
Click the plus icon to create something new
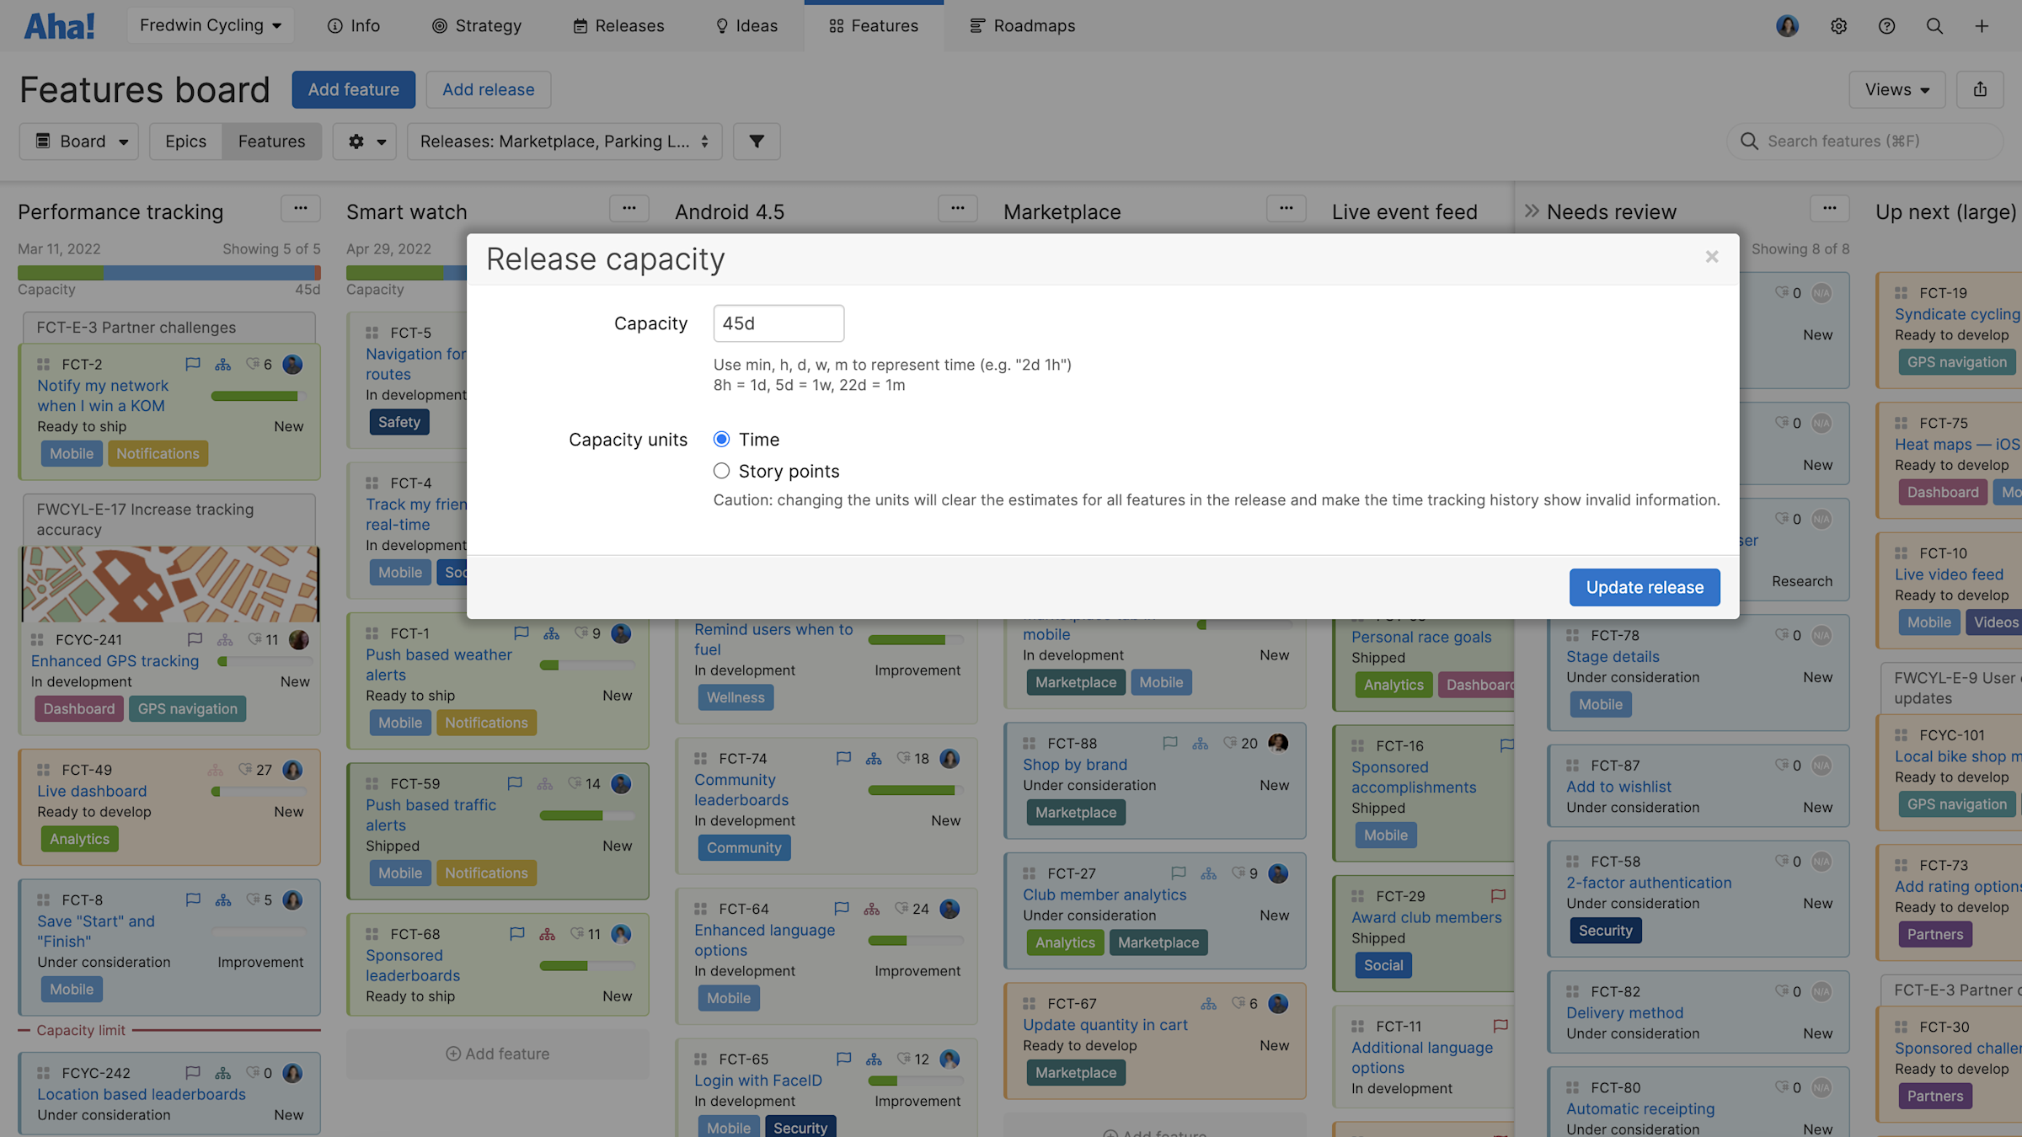[1982, 25]
